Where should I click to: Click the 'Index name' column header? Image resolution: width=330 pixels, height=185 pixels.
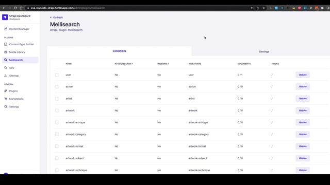(x=195, y=64)
